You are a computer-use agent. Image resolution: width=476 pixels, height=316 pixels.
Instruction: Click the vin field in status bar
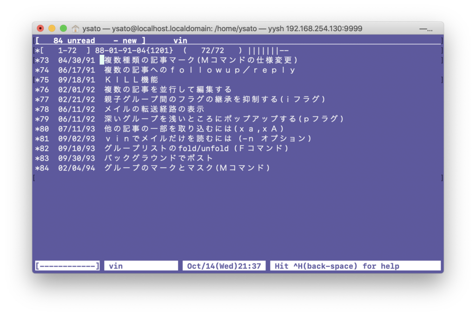[141, 266]
